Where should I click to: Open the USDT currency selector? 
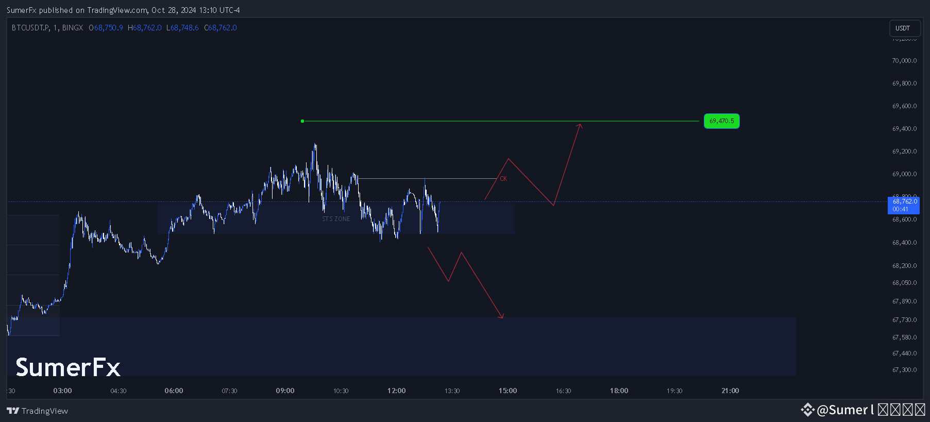(x=905, y=28)
